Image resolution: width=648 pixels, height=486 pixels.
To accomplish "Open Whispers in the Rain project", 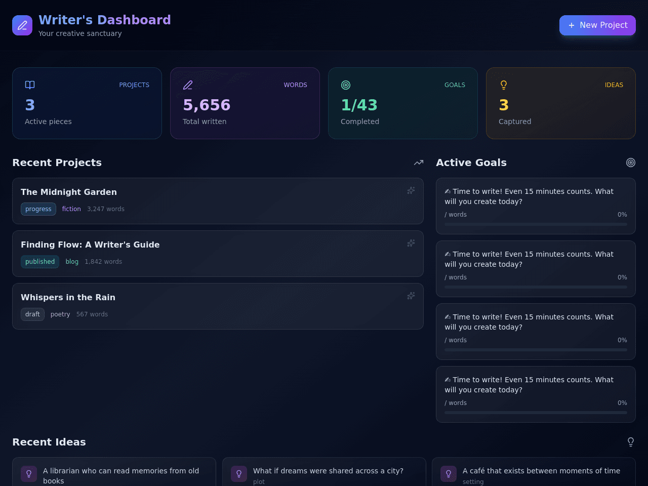I will coord(218,306).
